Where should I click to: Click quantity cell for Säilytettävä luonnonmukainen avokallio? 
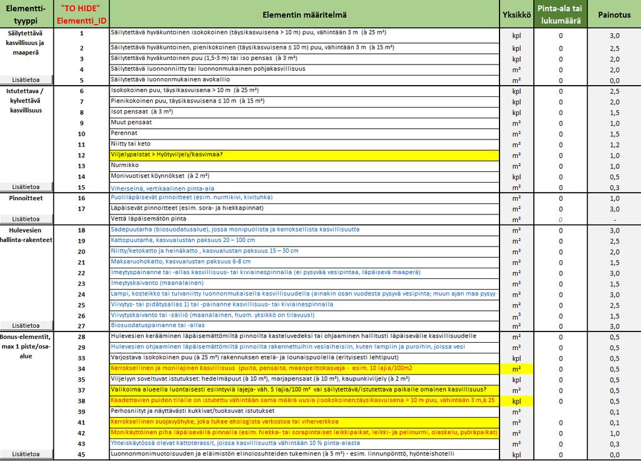560,81
